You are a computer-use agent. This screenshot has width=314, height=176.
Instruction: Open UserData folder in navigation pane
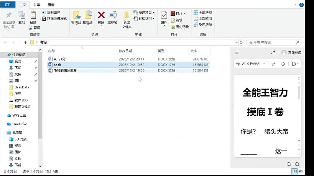click(22, 87)
